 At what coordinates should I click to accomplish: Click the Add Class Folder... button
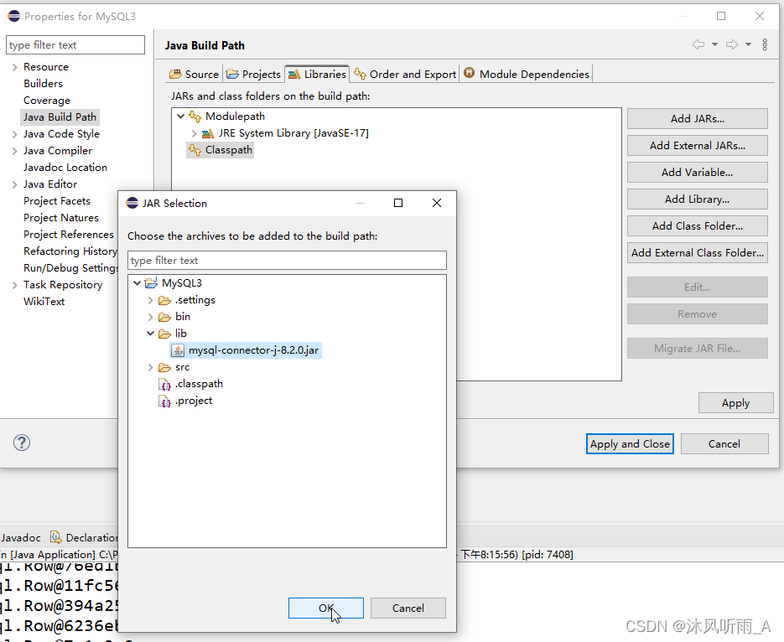tap(698, 225)
